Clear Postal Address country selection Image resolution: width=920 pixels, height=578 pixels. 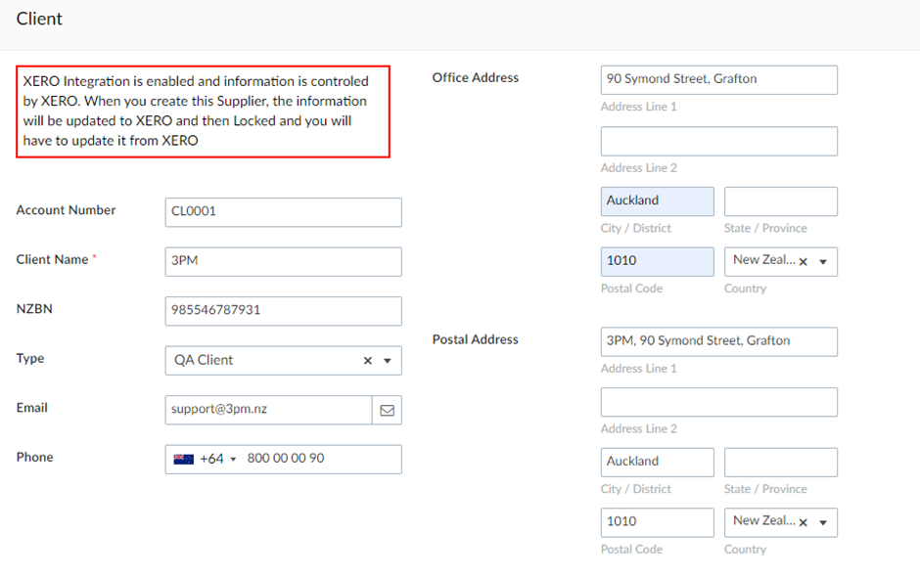point(804,522)
